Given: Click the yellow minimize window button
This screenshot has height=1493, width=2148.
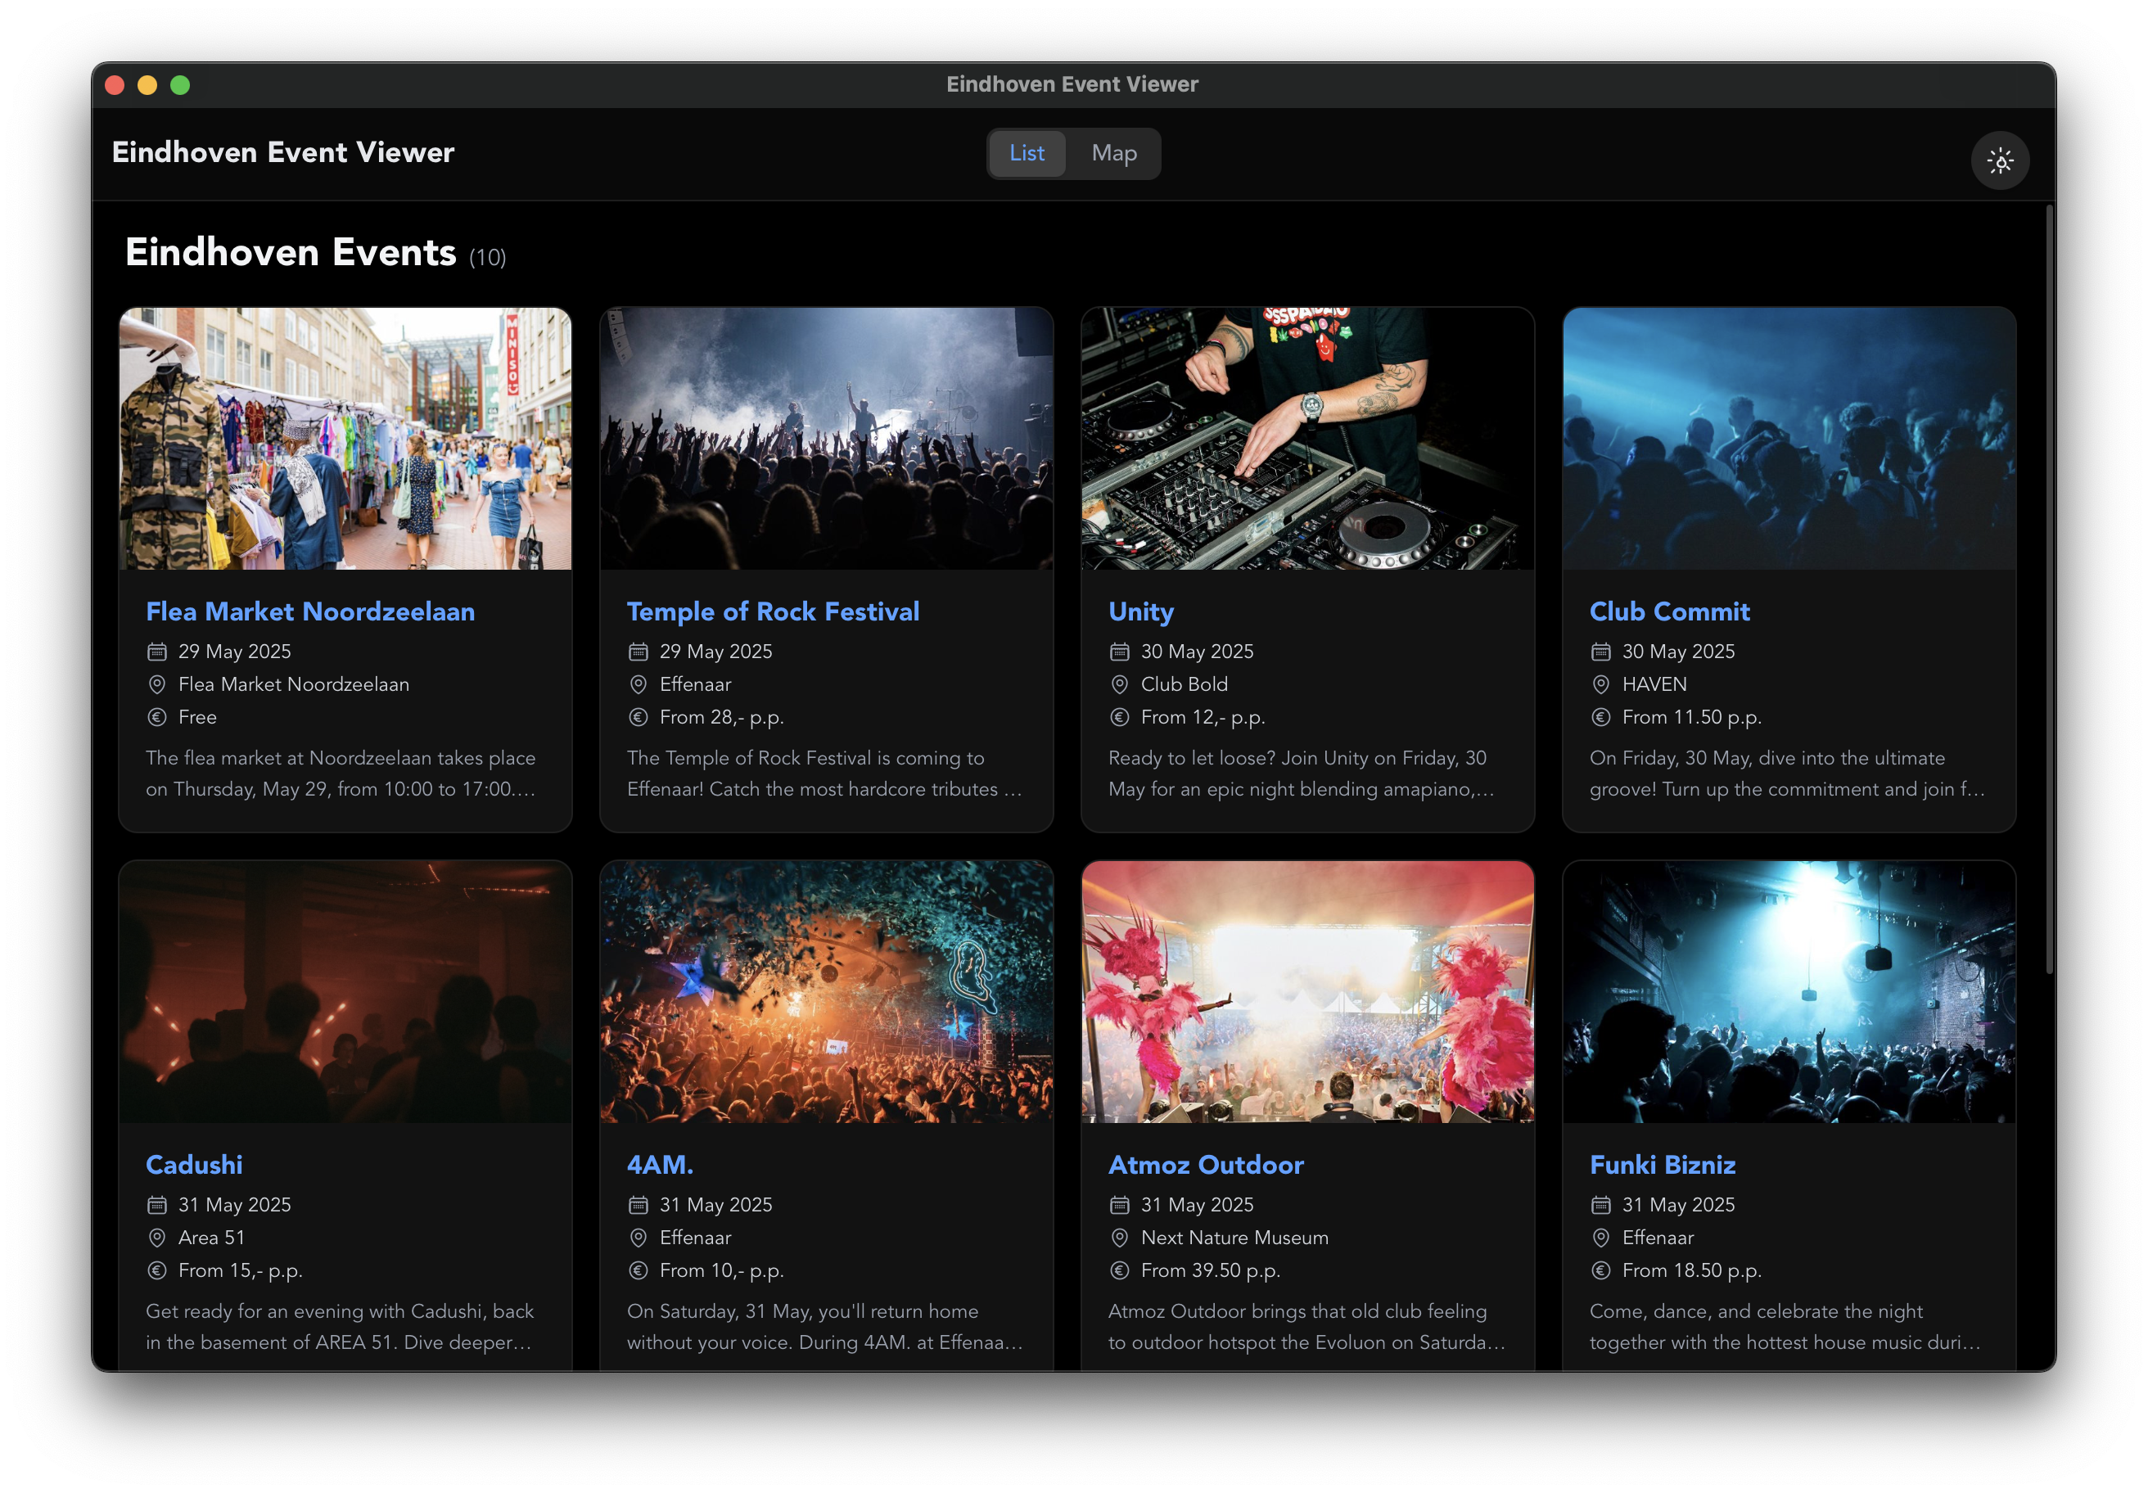Looking at the screenshot, I should tap(147, 85).
